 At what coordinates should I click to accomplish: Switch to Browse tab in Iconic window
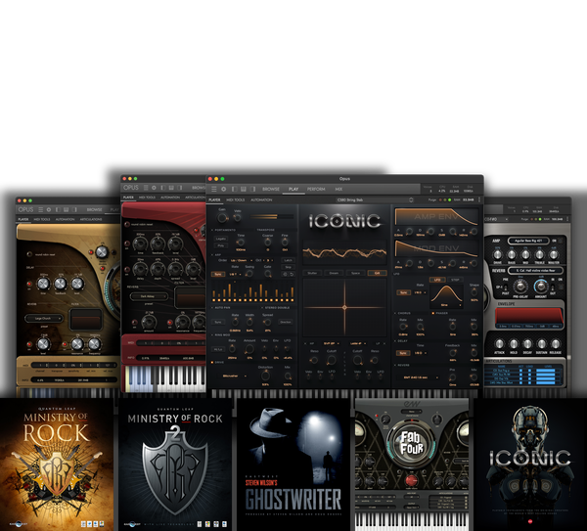click(x=271, y=190)
